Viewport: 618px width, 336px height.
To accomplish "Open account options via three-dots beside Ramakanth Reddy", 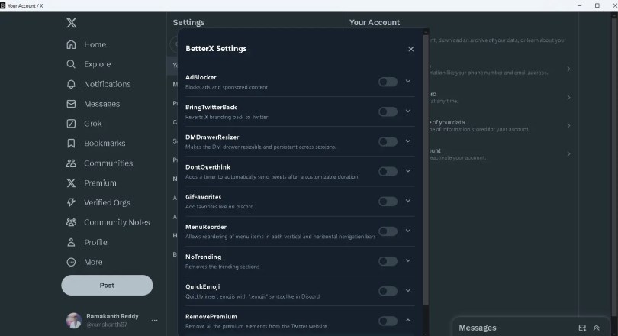I will pos(154,320).
